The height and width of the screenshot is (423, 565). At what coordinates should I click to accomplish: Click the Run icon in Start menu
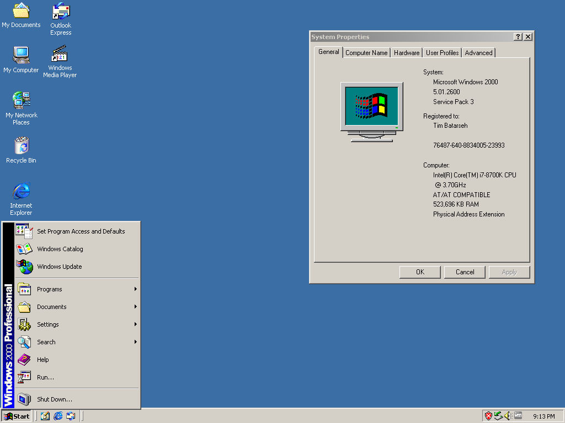point(24,377)
